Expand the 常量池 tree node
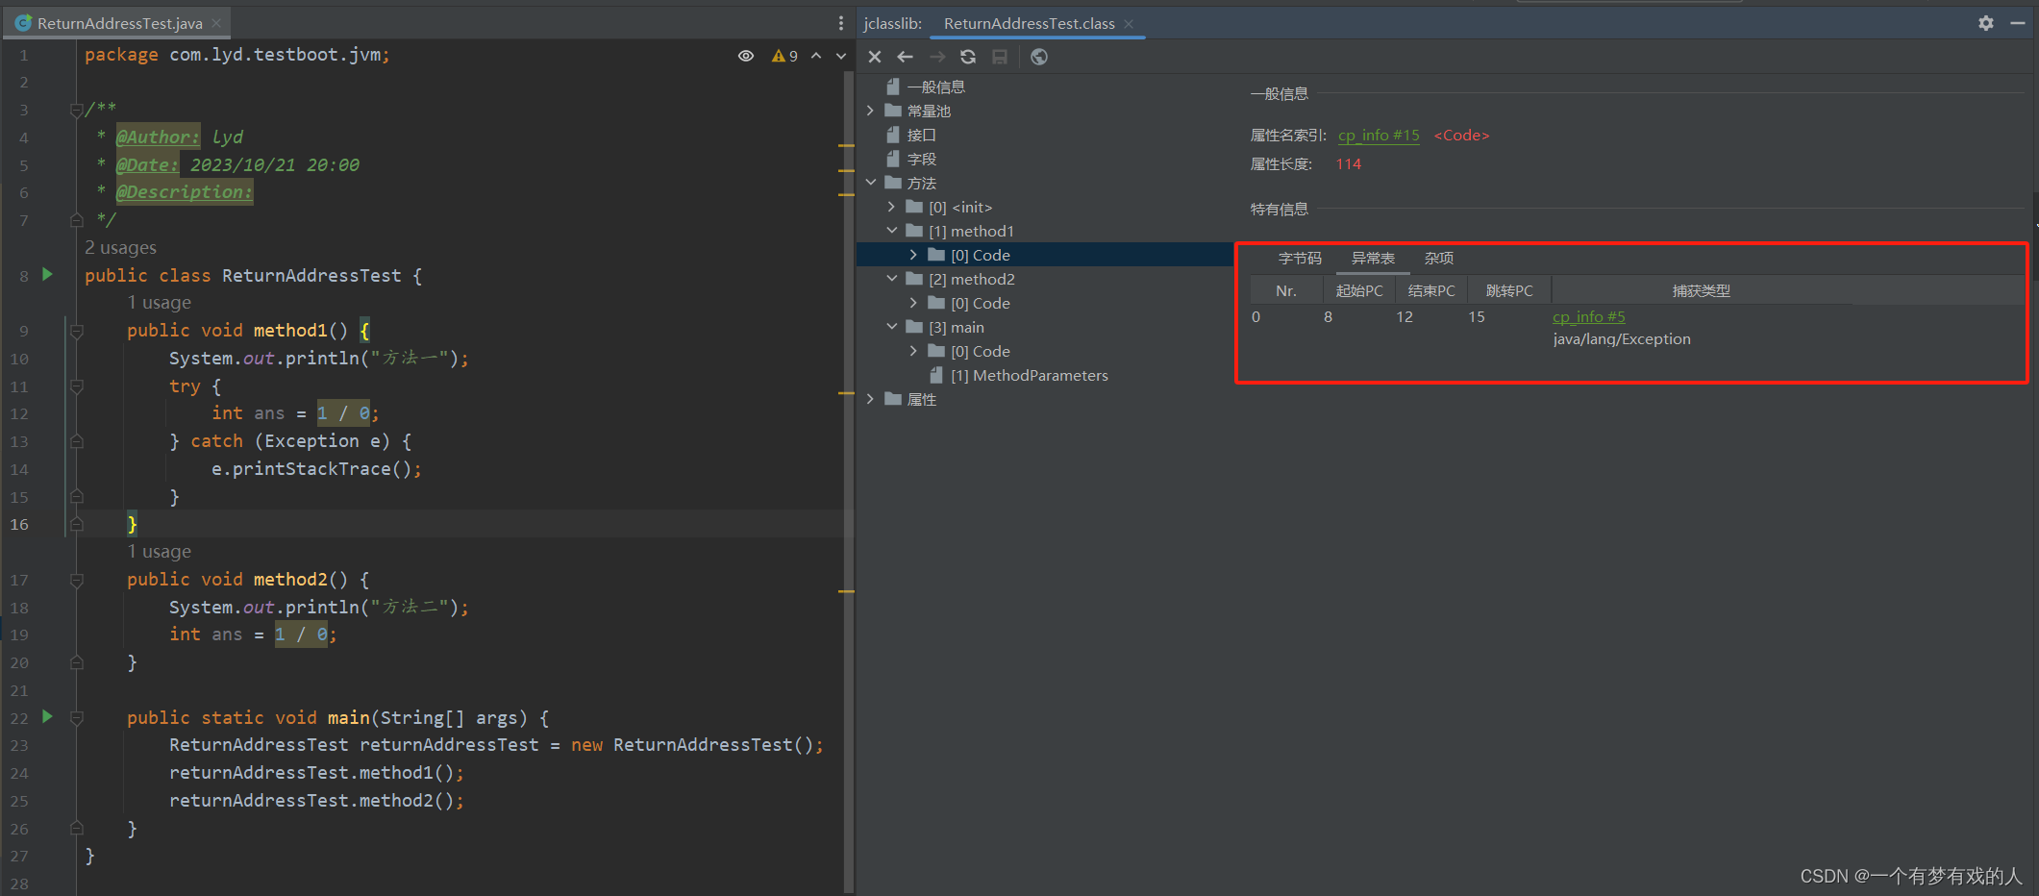This screenshot has height=896, width=2039. 871,111
